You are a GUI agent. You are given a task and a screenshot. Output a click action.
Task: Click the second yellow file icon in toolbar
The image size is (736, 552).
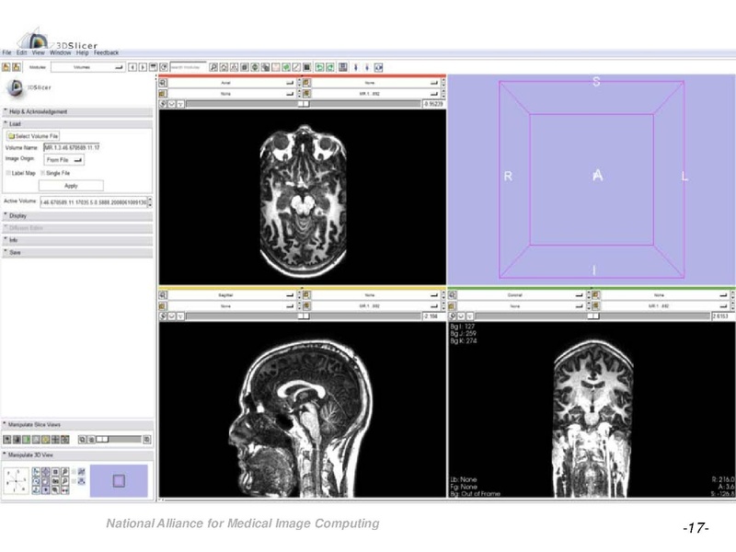(x=17, y=67)
